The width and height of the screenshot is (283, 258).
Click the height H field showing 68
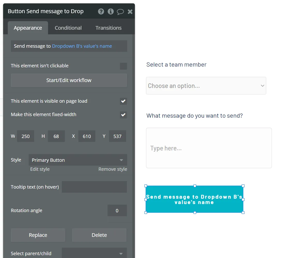56,136
